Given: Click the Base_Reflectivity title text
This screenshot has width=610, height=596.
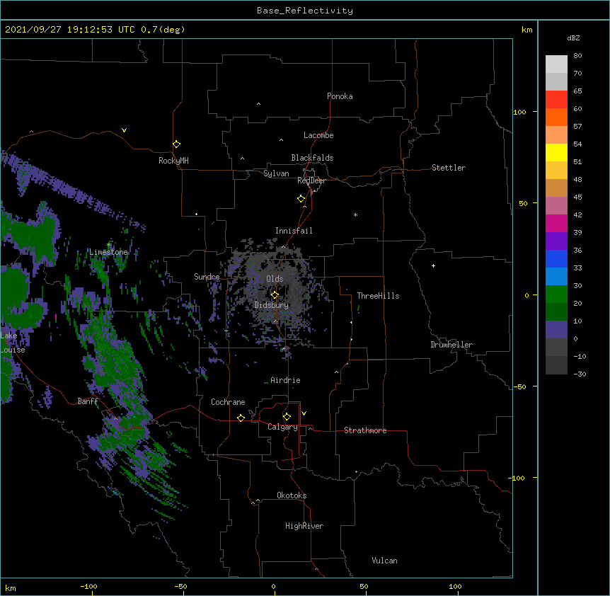Looking at the screenshot, I should click(x=305, y=11).
